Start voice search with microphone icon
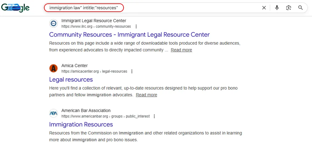Image resolution: width=312 pixels, height=148 pixels. pos(277,8)
